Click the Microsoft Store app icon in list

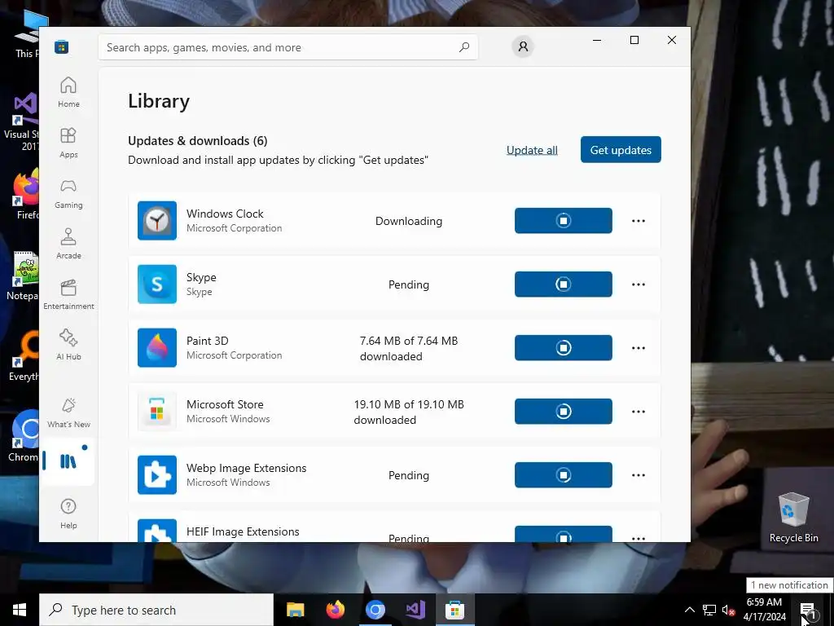(x=157, y=412)
